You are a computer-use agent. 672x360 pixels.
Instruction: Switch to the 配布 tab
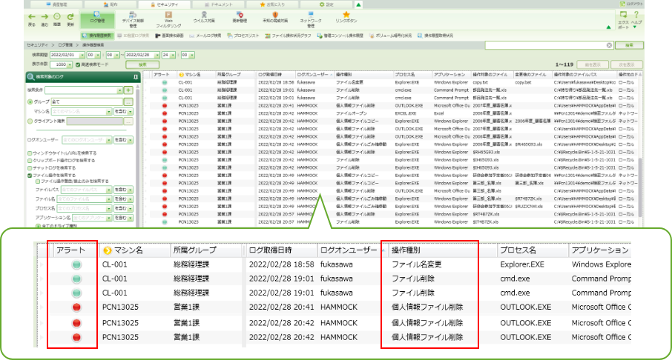[111, 4]
